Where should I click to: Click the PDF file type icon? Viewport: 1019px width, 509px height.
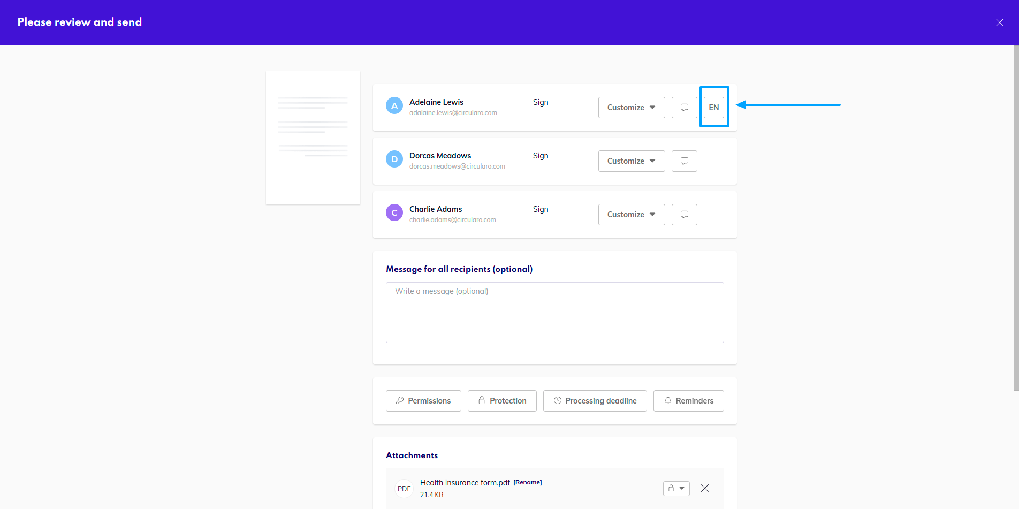tap(404, 489)
